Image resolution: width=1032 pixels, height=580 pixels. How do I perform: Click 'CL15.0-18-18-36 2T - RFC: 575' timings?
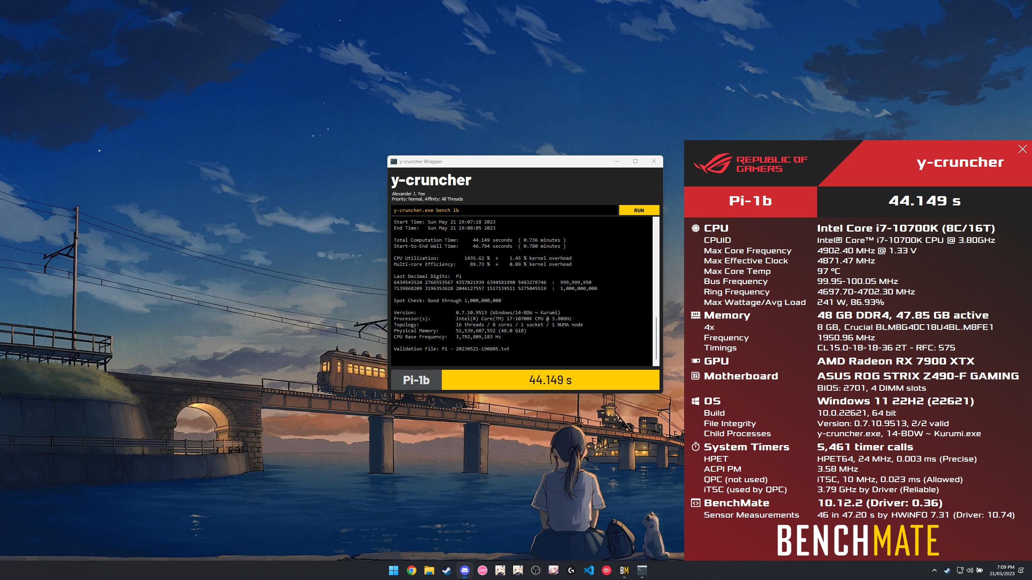(x=886, y=348)
